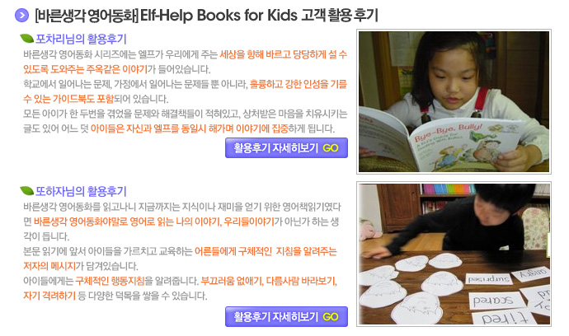Click 활용후기 자세히보기 GO for 포차리님's review
The width and height of the screenshot is (569, 336).
point(286,148)
